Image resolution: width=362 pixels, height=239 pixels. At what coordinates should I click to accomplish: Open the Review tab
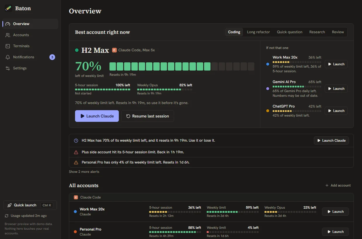point(338,32)
